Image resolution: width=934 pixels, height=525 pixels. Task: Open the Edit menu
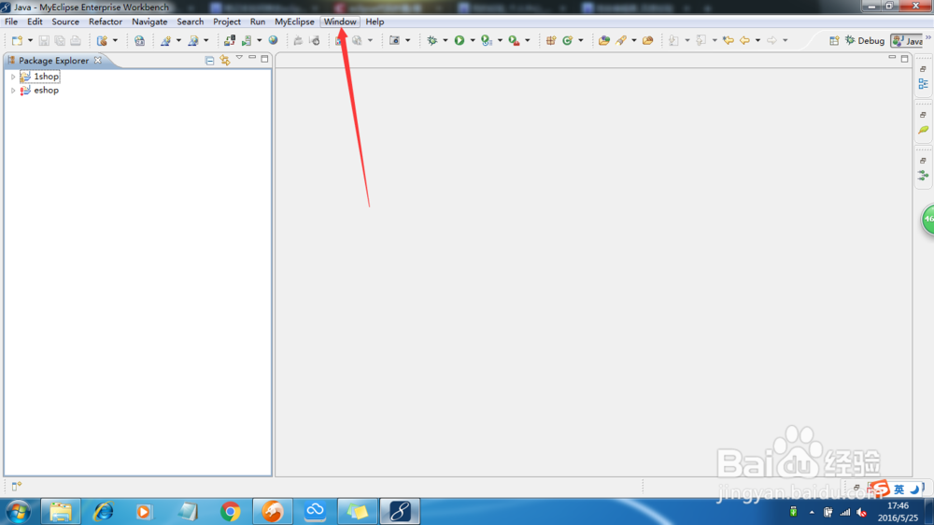click(x=35, y=21)
